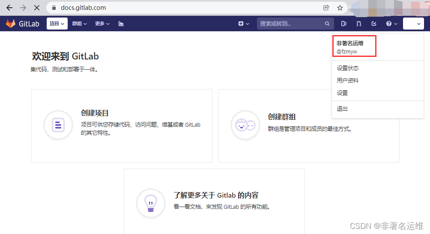Click the docs.gitlab.com address bar
Screen dimensions: 430x234
(197, 8)
